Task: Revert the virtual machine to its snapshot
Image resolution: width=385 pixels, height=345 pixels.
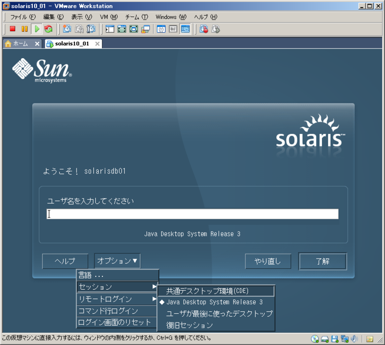Action: pyautogui.click(x=78, y=29)
